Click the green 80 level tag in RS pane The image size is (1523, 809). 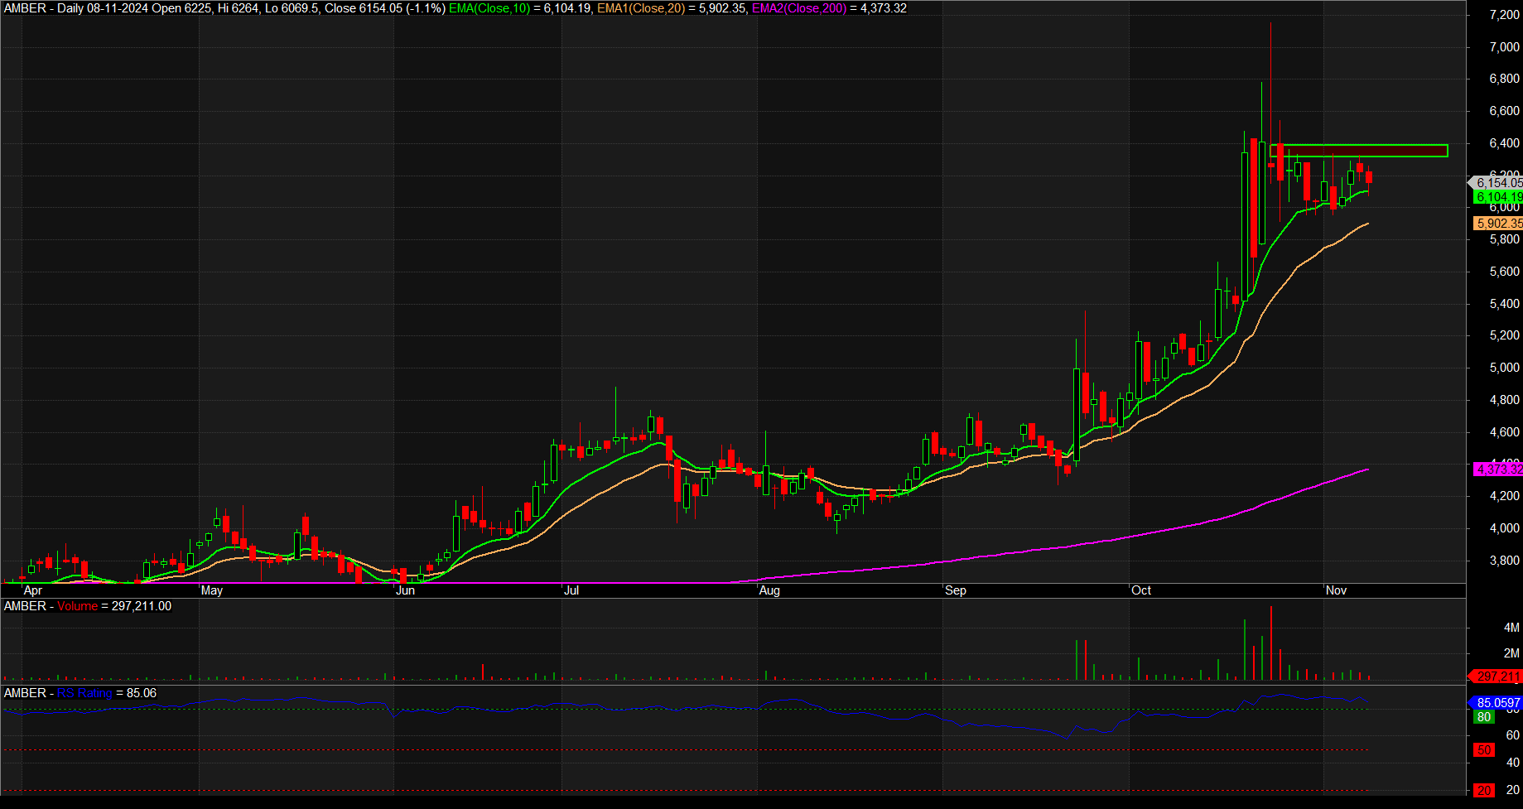(x=1484, y=717)
